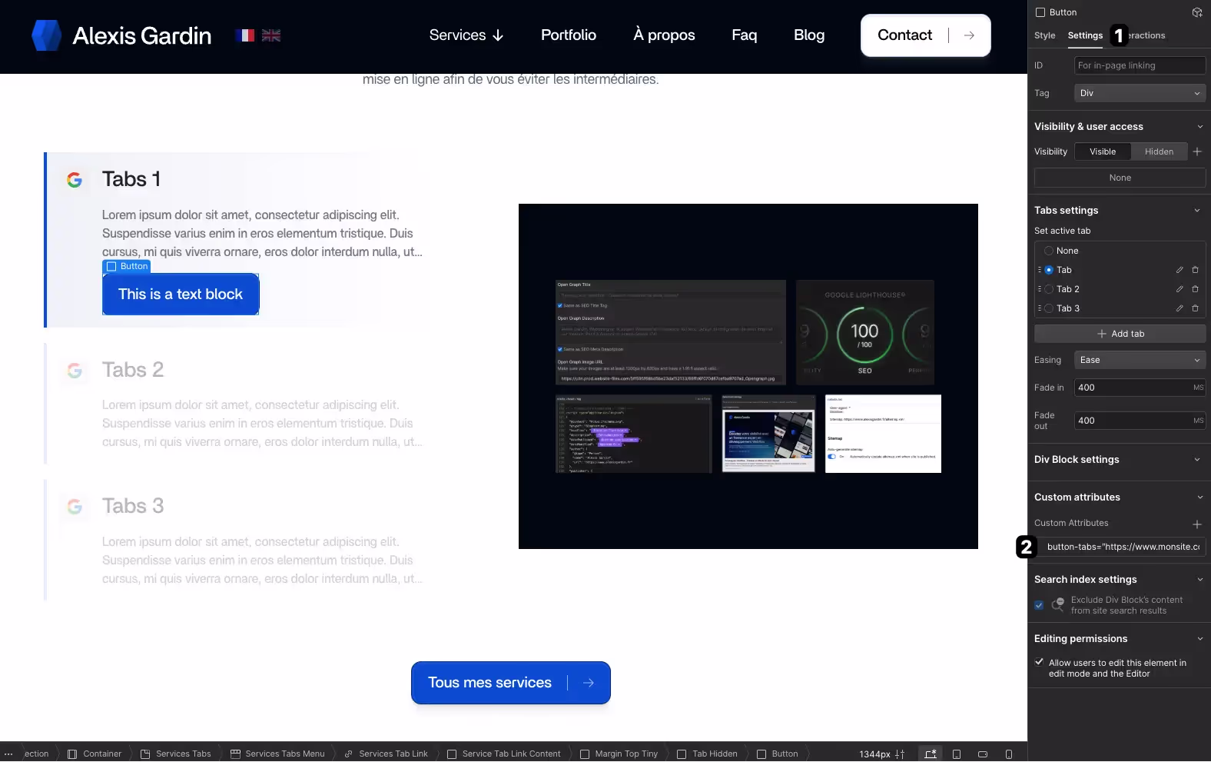
Task: Delete Tab 2 with trash icon
Action: click(x=1195, y=289)
